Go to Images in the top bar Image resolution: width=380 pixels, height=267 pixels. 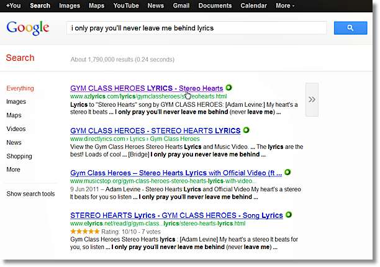[70, 6]
